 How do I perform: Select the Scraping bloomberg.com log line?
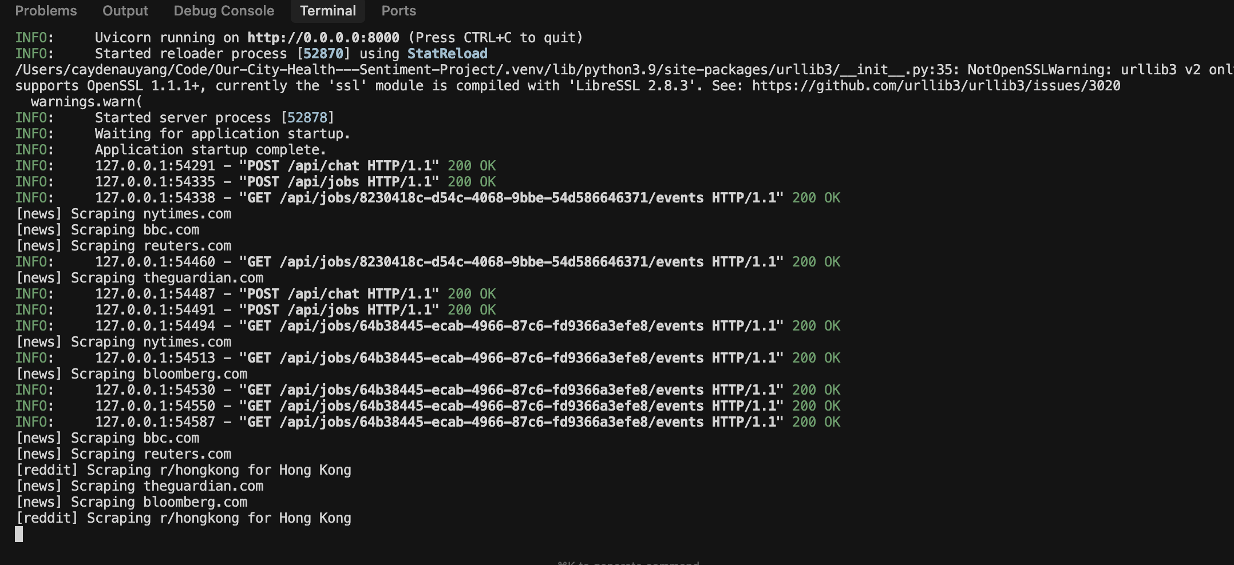(x=132, y=373)
